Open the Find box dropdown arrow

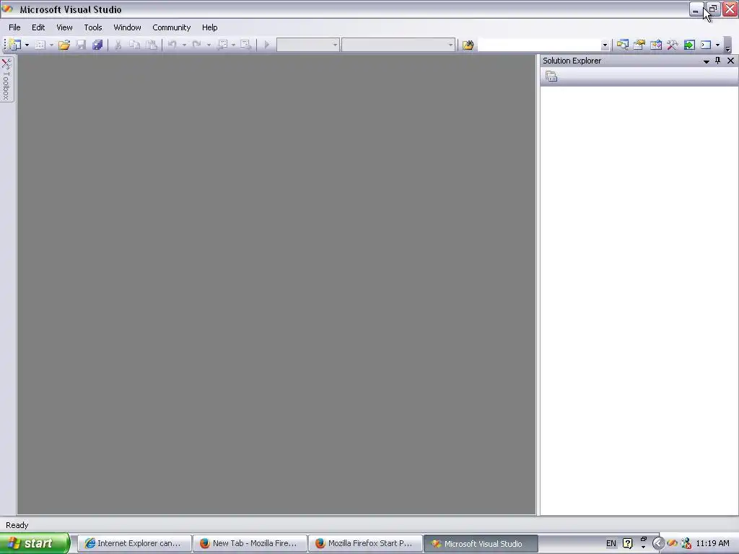pyautogui.click(x=605, y=45)
